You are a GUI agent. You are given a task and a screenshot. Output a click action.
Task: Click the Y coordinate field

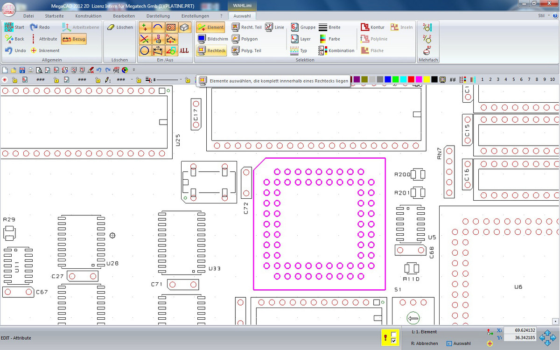pyautogui.click(x=520, y=337)
